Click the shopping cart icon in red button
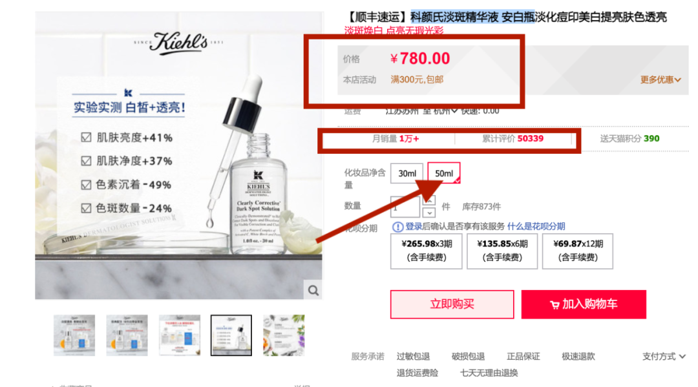The width and height of the screenshot is (698, 387). (x=555, y=305)
